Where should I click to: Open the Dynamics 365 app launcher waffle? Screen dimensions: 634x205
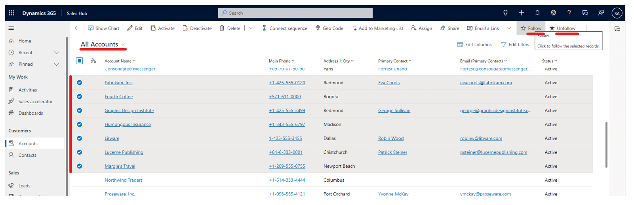[x=11, y=13]
